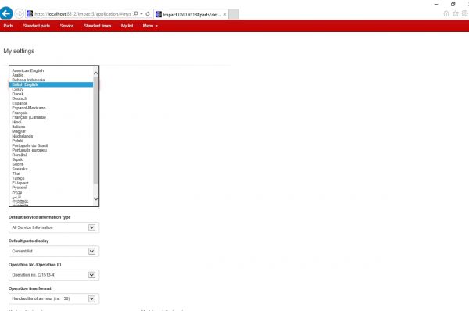Open My list in the navbar
The height and width of the screenshot is (311, 469).
[x=127, y=26]
